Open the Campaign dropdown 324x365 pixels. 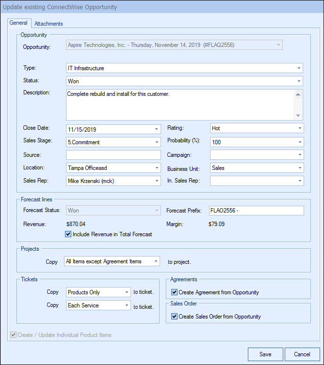(x=299, y=155)
